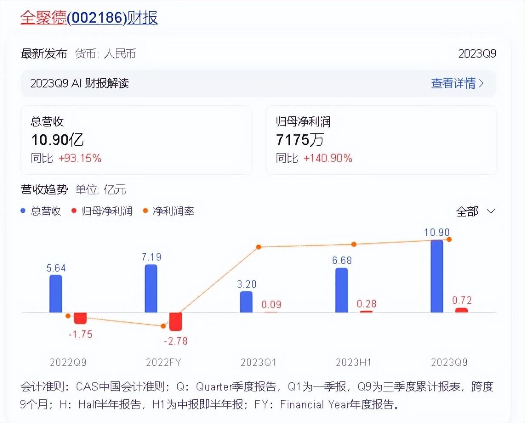This screenshot has width=525, height=423.
Task: Click the 2023Q9 period label at top right
Action: click(477, 54)
